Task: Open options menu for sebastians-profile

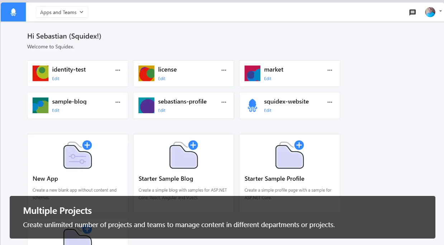Action: (224, 102)
